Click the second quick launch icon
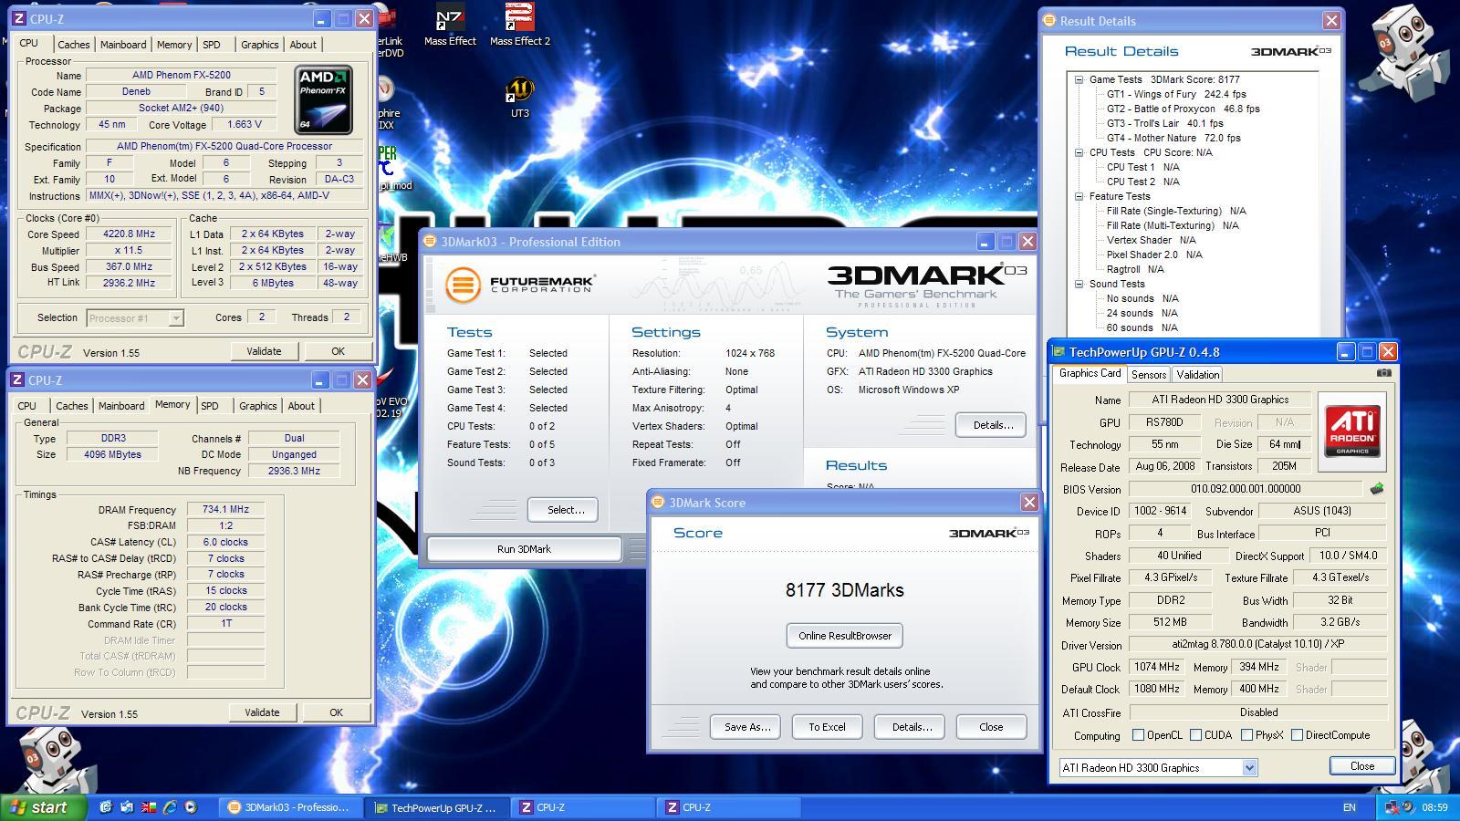 [127, 807]
